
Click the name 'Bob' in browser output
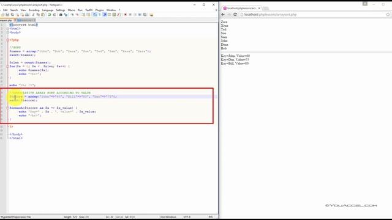coord(224,48)
